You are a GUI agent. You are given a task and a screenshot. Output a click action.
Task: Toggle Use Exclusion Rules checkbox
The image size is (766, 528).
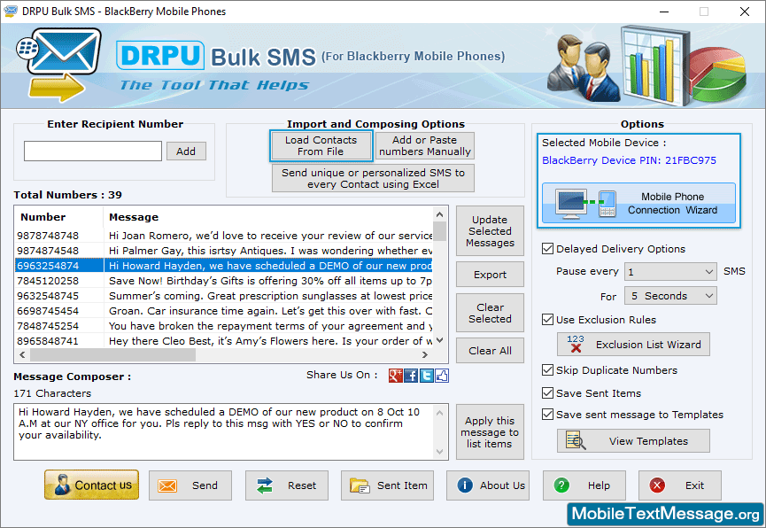point(547,320)
